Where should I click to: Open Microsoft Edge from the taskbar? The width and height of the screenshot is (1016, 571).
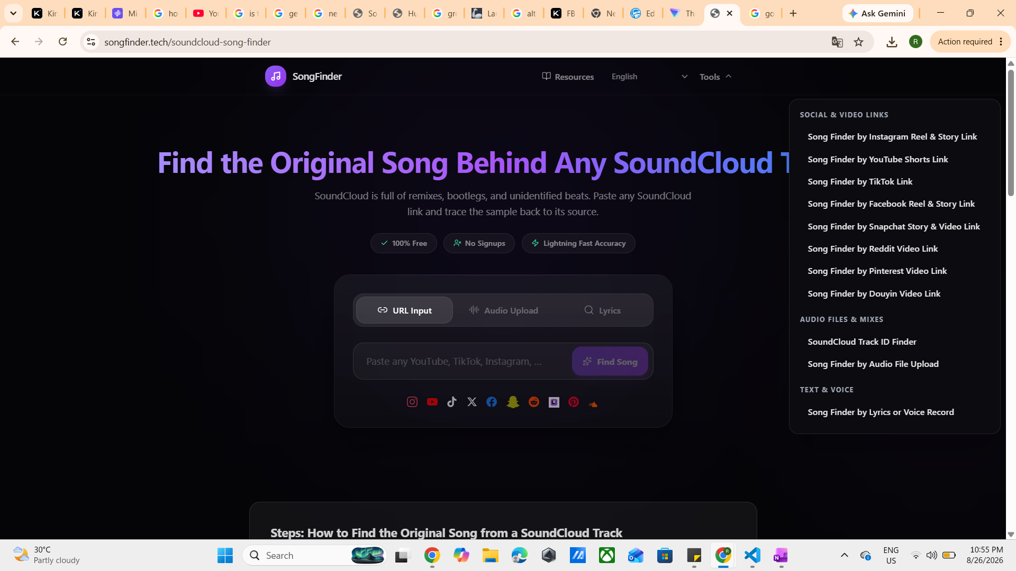click(519, 556)
